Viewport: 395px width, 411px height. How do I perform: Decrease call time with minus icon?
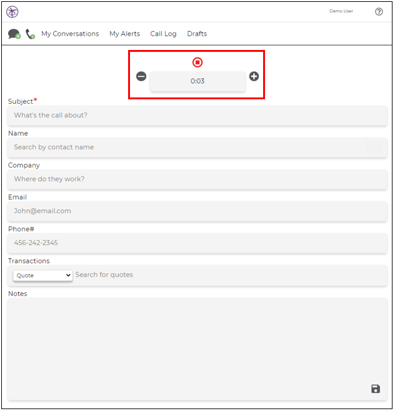click(x=141, y=77)
